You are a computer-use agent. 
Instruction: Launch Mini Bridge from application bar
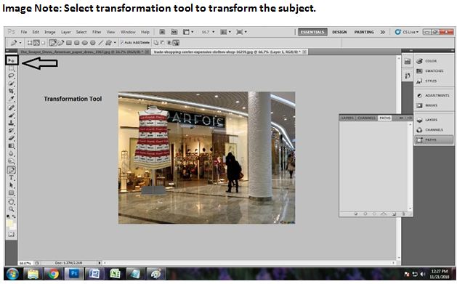pos(174,32)
